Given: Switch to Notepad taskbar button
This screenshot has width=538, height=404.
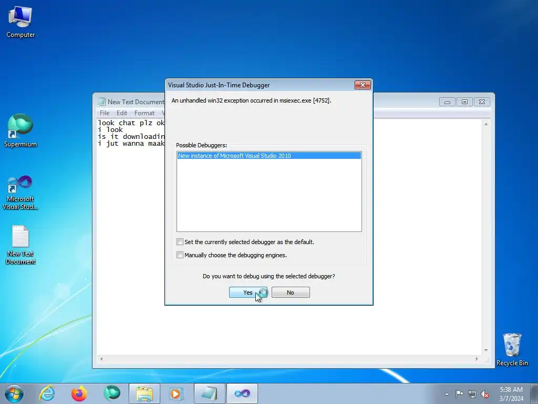Looking at the screenshot, I should (209, 393).
